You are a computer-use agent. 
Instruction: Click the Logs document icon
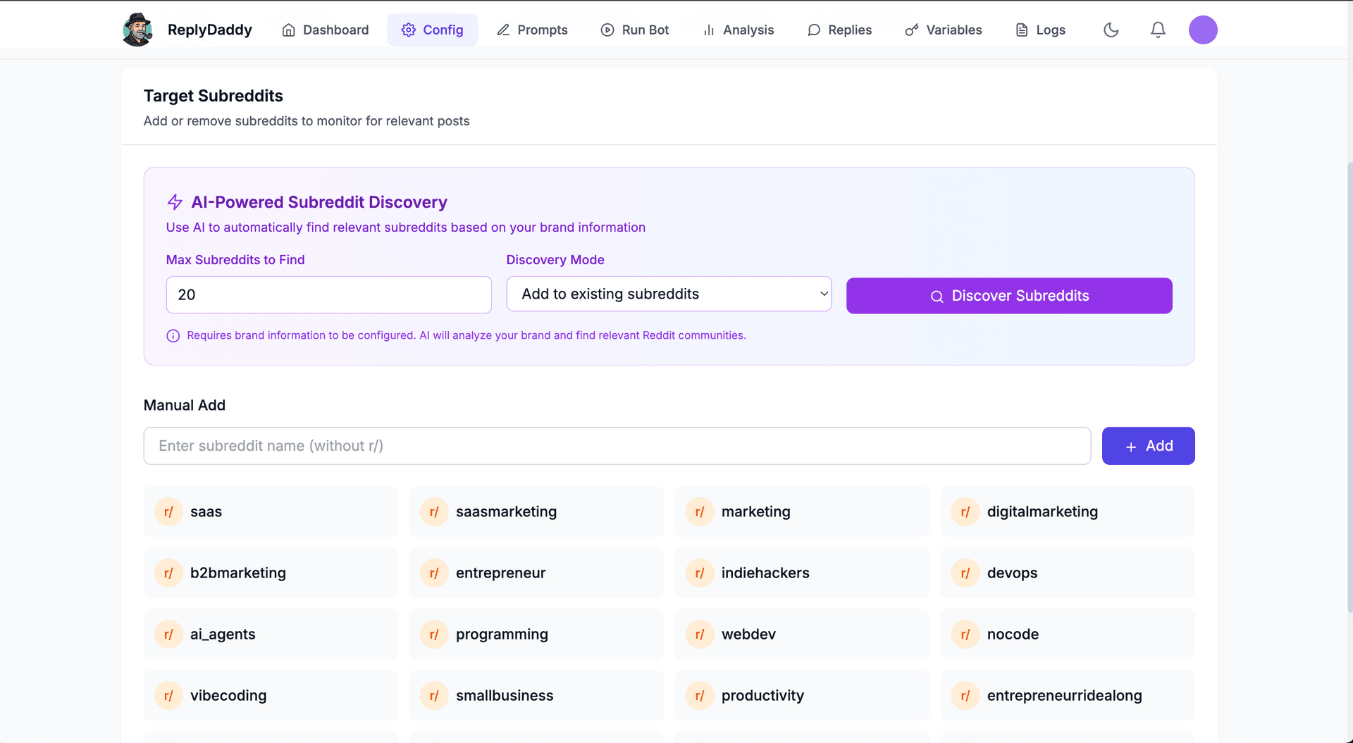(x=1022, y=30)
